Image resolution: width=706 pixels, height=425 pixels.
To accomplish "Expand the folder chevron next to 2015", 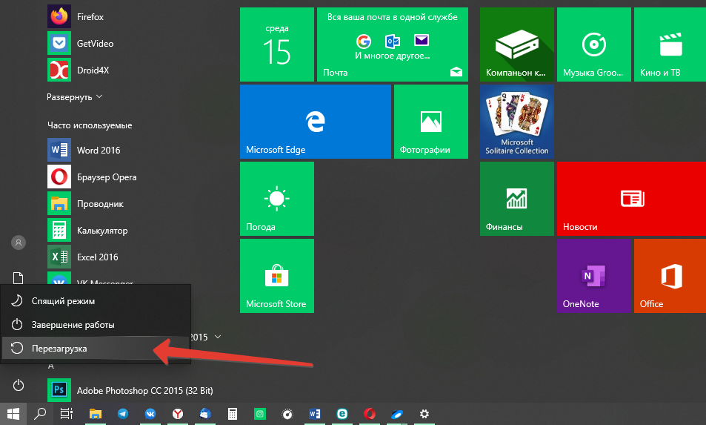I will (217, 337).
